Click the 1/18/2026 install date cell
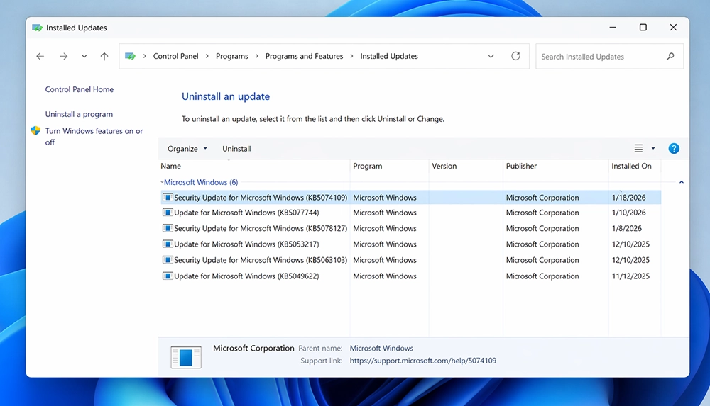This screenshot has height=406, width=710. pos(628,198)
